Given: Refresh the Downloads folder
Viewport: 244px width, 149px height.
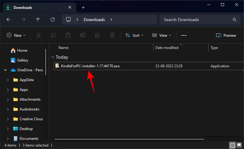Looking at the screenshot, I should [x=53, y=20].
